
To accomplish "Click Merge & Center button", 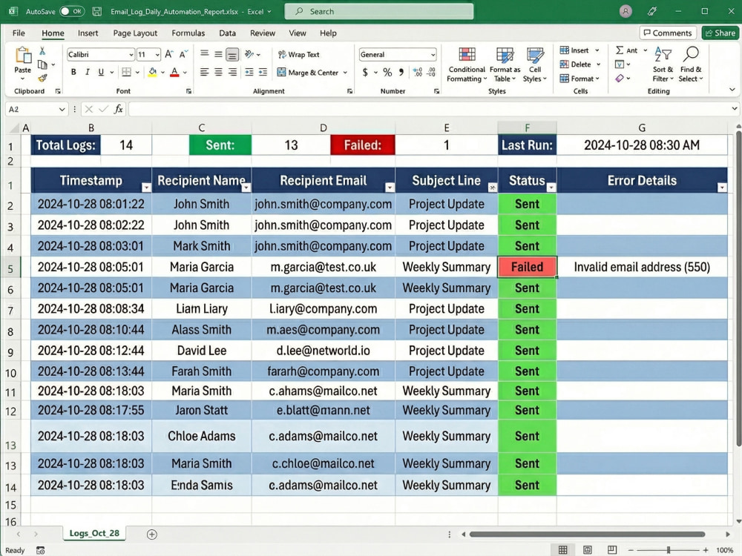I will click(308, 73).
